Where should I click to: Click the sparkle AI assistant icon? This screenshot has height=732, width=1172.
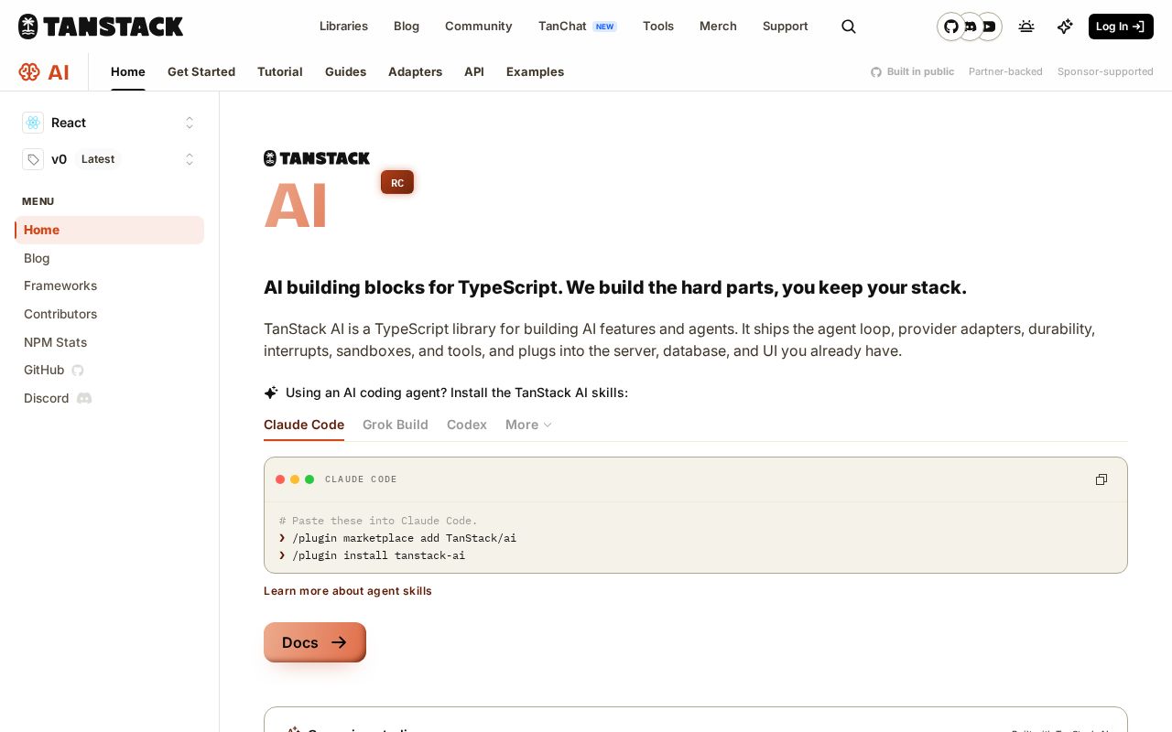click(1065, 27)
